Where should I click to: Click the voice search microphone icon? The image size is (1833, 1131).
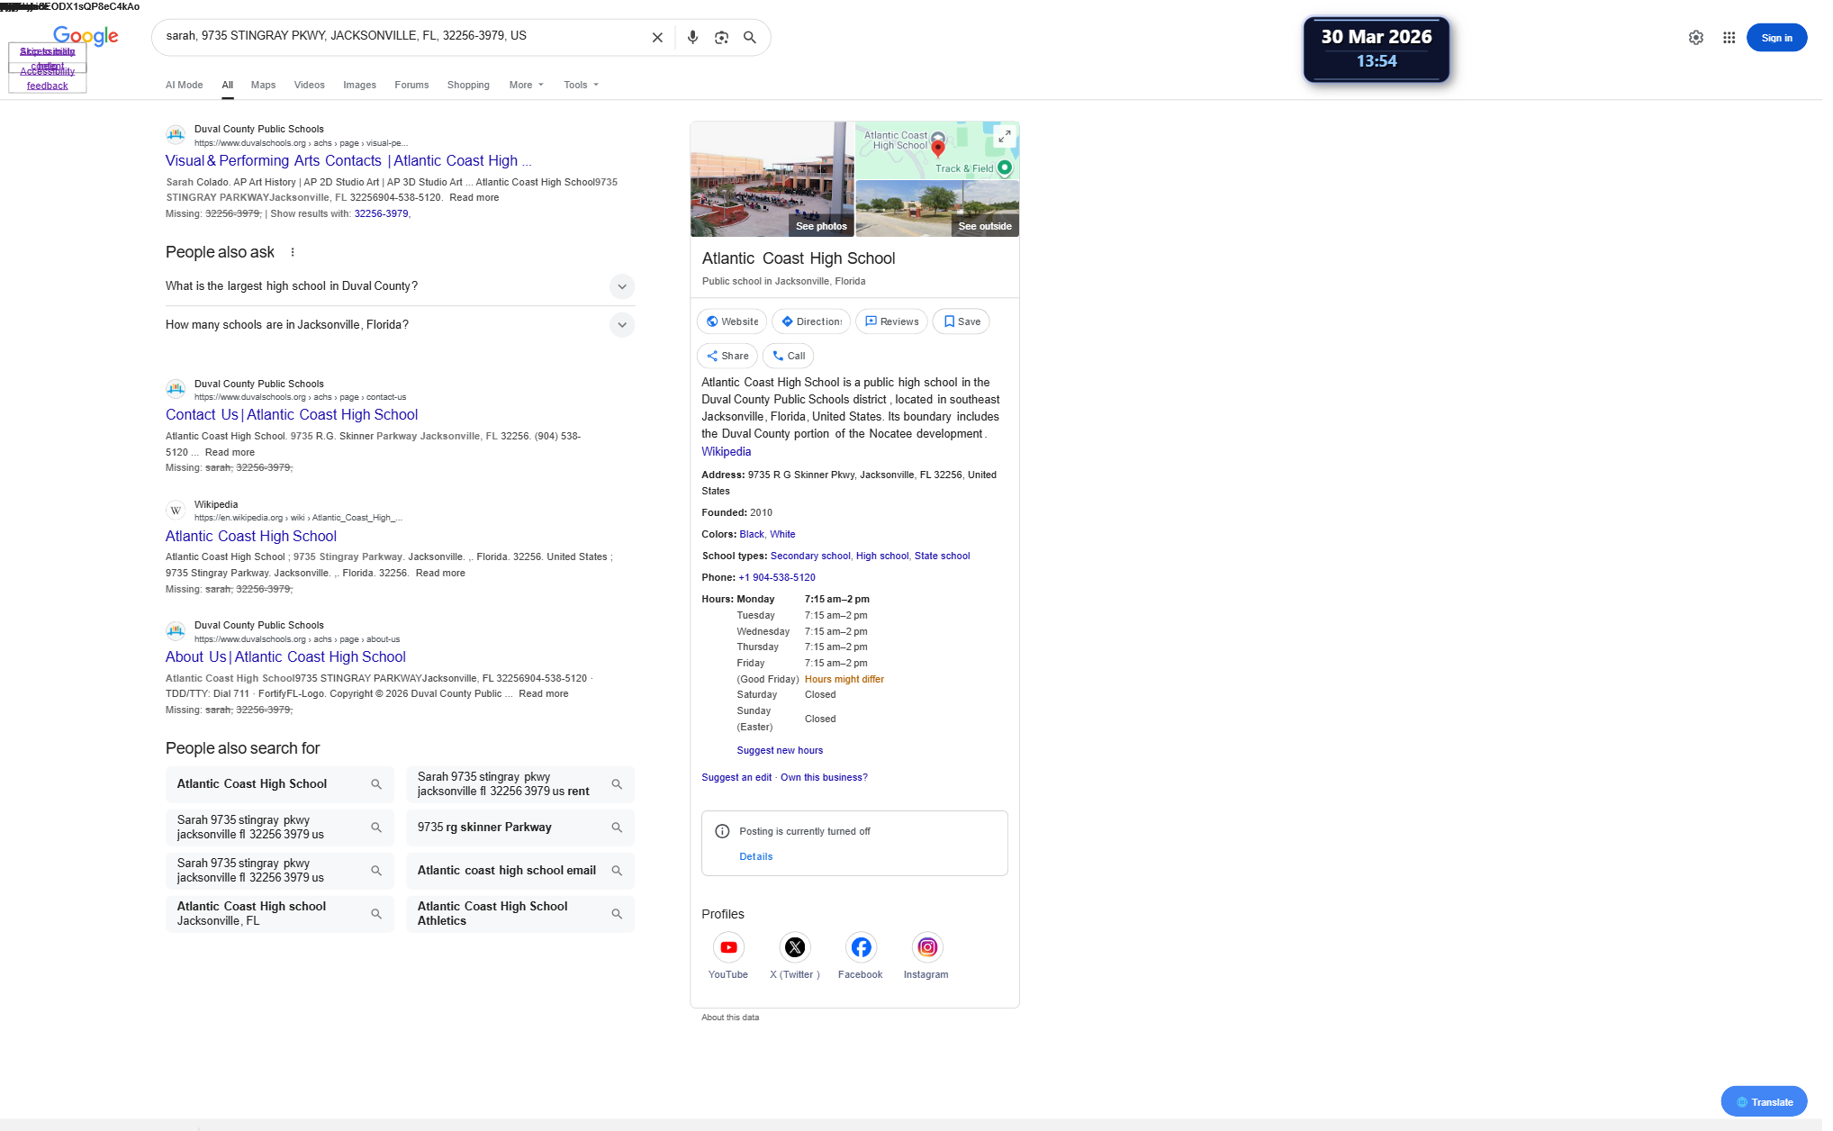tap(692, 38)
